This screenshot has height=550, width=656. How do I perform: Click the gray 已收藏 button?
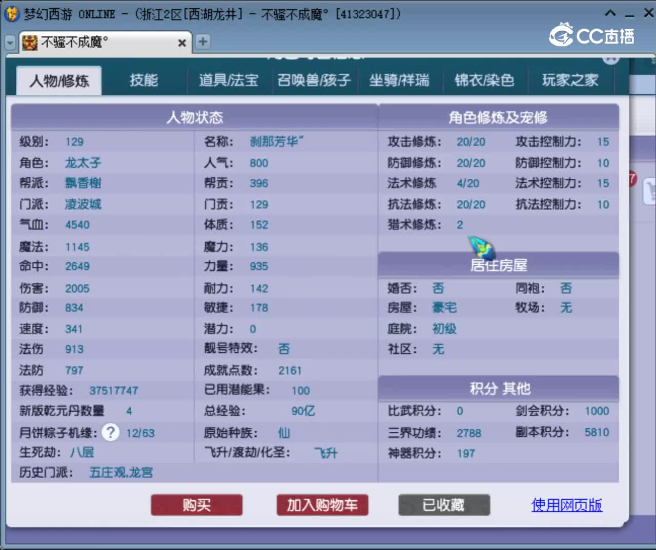tap(444, 505)
